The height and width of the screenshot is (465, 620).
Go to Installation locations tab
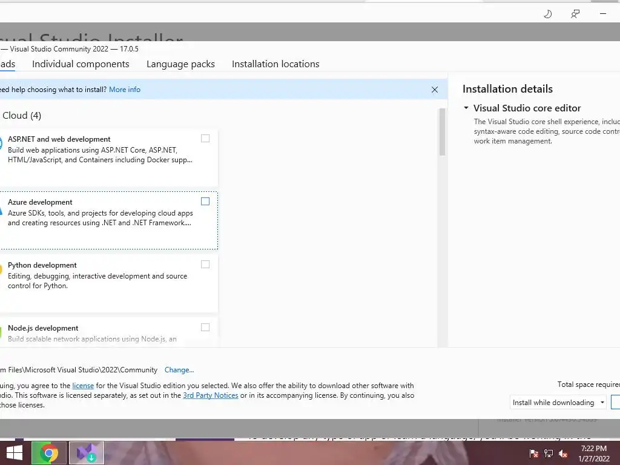click(x=275, y=64)
